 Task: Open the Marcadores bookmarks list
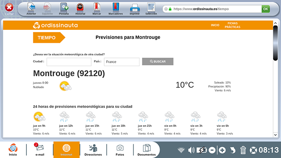(x=115, y=9)
